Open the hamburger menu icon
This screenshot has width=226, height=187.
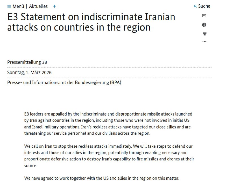(x=9, y=6)
